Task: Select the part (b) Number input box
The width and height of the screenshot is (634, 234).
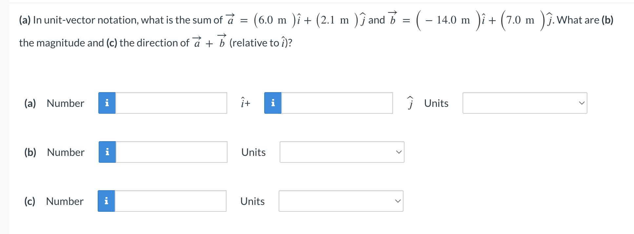Action: (x=170, y=152)
